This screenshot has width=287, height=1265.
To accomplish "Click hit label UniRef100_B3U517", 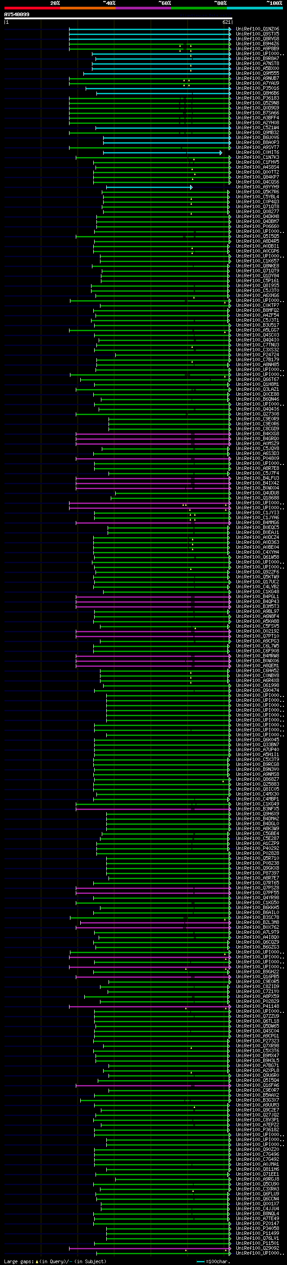I will [x=257, y=325].
